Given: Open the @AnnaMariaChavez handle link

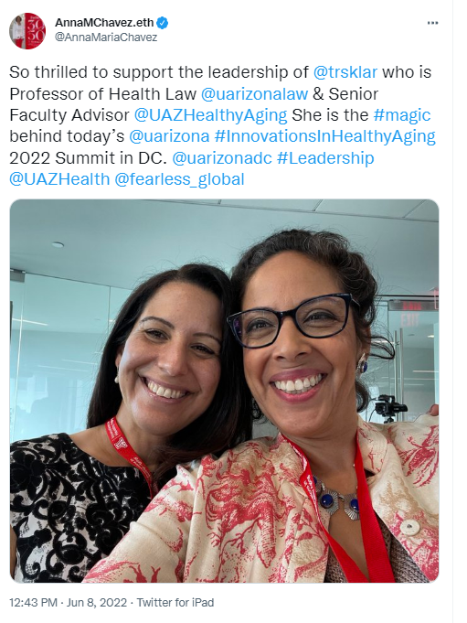Looking at the screenshot, I should [x=106, y=38].
